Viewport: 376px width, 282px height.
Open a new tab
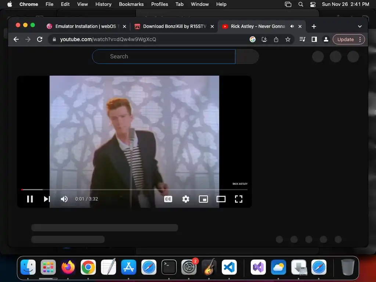[314, 26]
